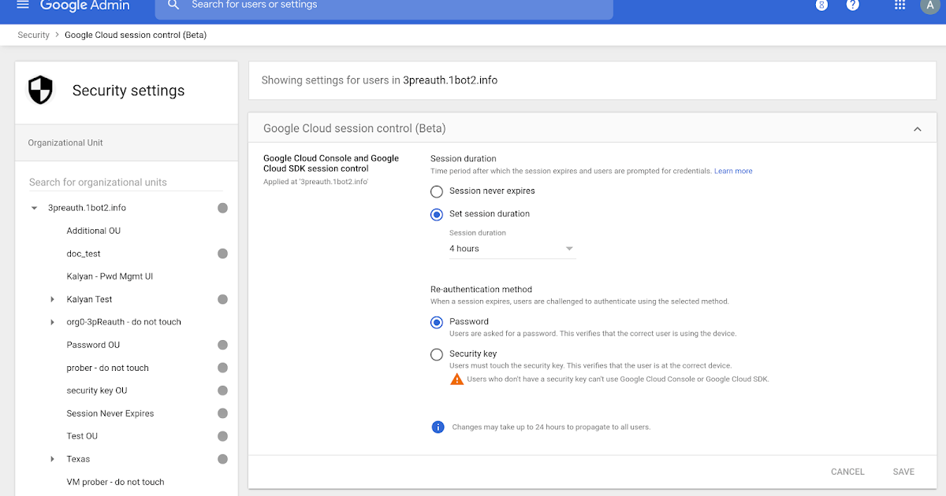
Task: Click the search magnifier icon
Action: click(x=173, y=6)
